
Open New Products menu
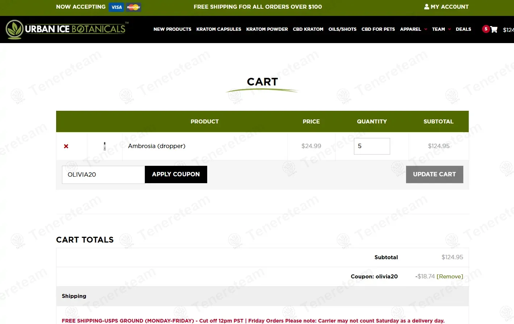click(x=172, y=29)
